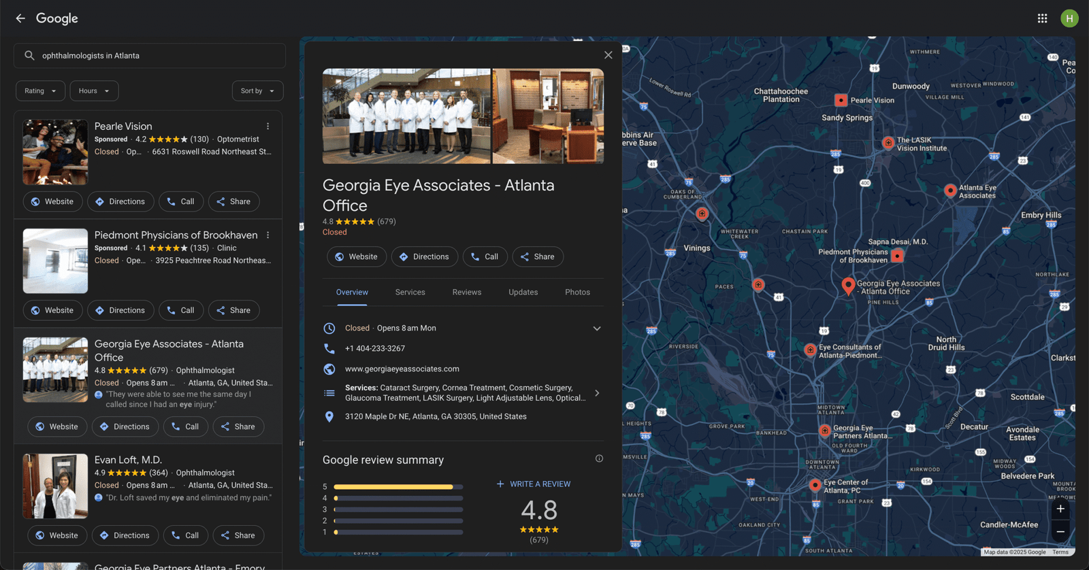Click the 1-star rating bar

[x=398, y=532]
